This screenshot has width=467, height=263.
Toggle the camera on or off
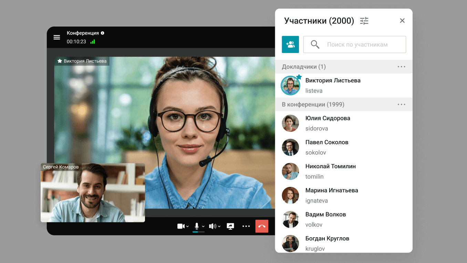point(181,226)
